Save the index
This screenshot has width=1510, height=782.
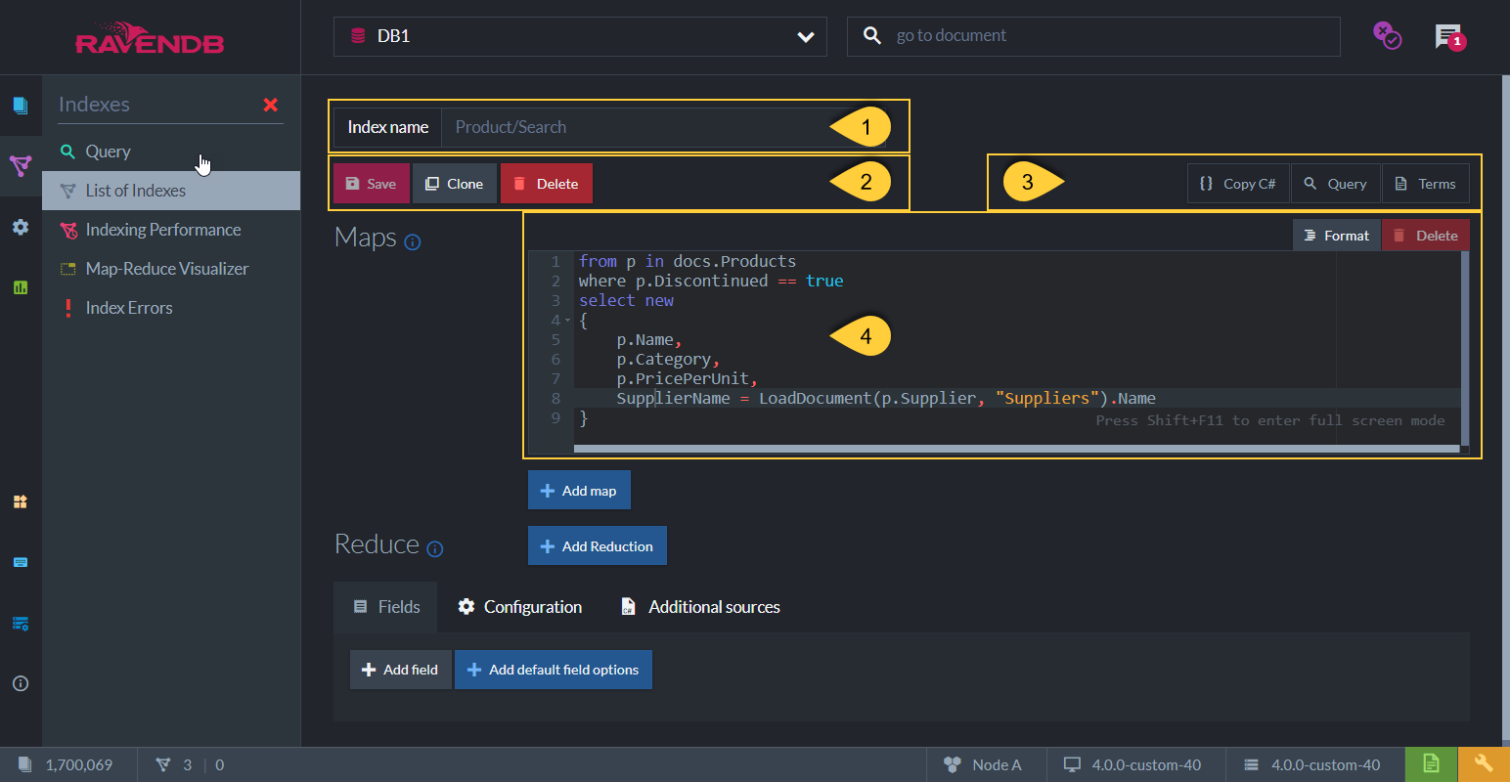(x=372, y=184)
